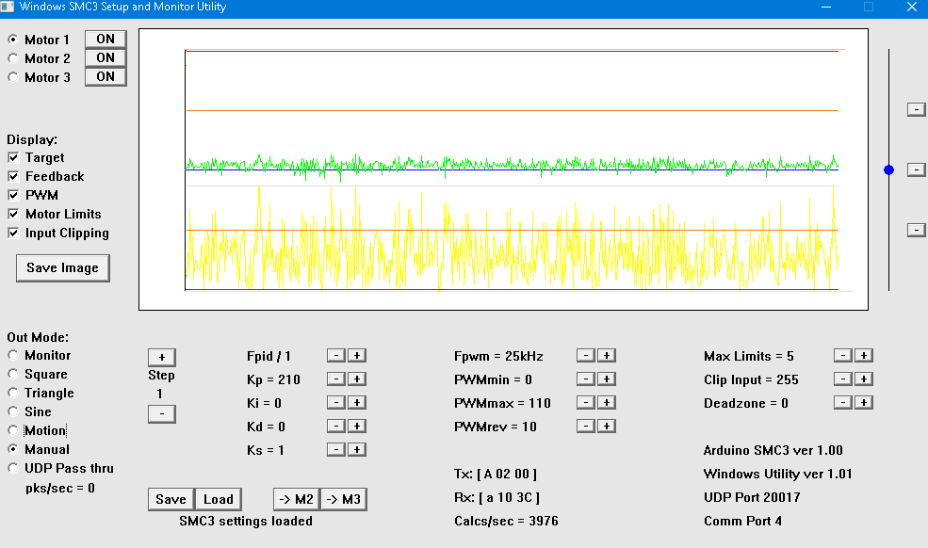Increase PWMmax with plus button
928x548 pixels.
(607, 403)
